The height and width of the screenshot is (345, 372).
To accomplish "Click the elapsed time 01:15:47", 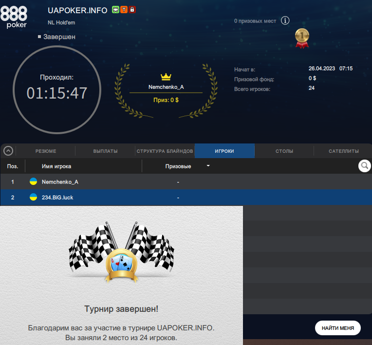I will pos(57,93).
